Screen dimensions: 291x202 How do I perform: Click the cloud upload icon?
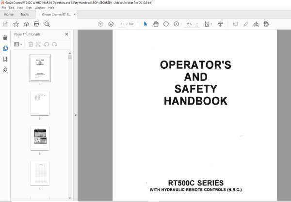(x=26, y=24)
